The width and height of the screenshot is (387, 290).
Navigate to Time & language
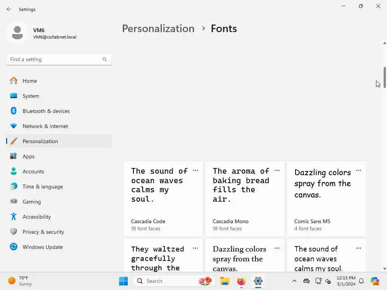[x=59, y=186]
